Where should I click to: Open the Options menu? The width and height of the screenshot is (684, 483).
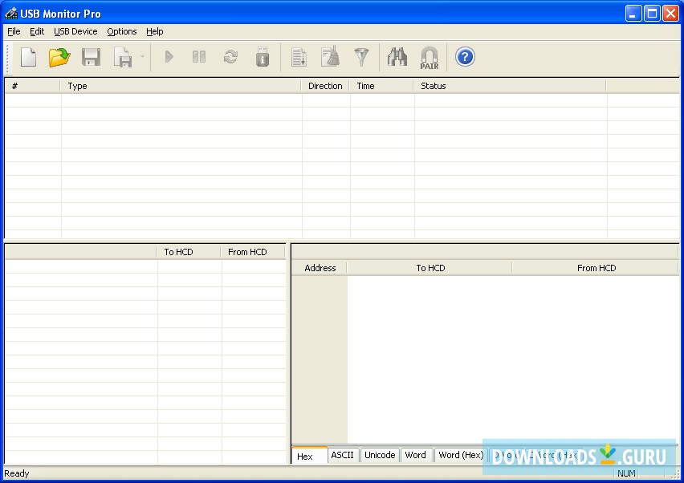(x=122, y=31)
